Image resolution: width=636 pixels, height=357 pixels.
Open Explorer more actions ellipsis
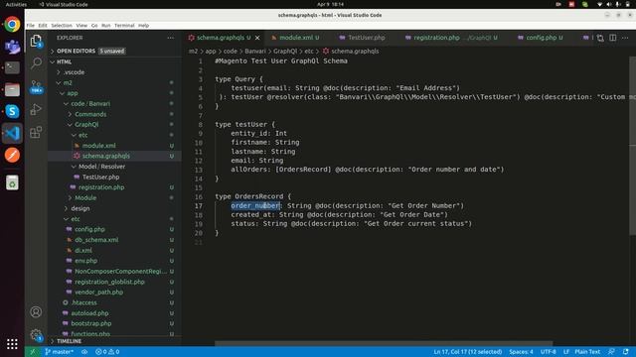coord(170,38)
